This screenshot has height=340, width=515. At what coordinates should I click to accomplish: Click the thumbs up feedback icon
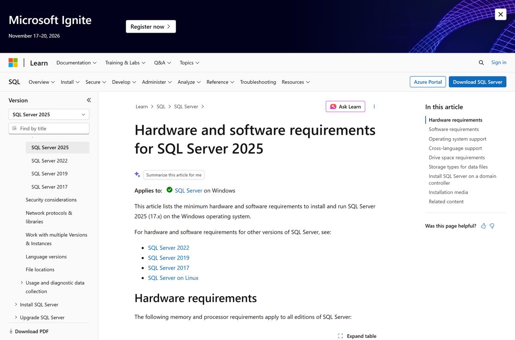tap(484, 226)
